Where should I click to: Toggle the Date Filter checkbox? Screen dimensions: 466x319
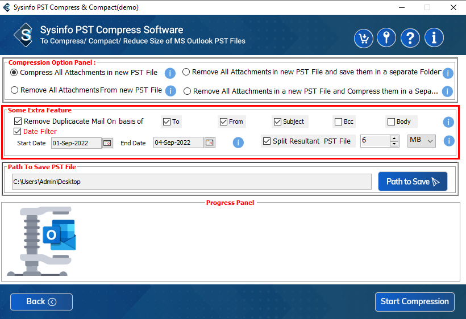pyautogui.click(x=17, y=131)
